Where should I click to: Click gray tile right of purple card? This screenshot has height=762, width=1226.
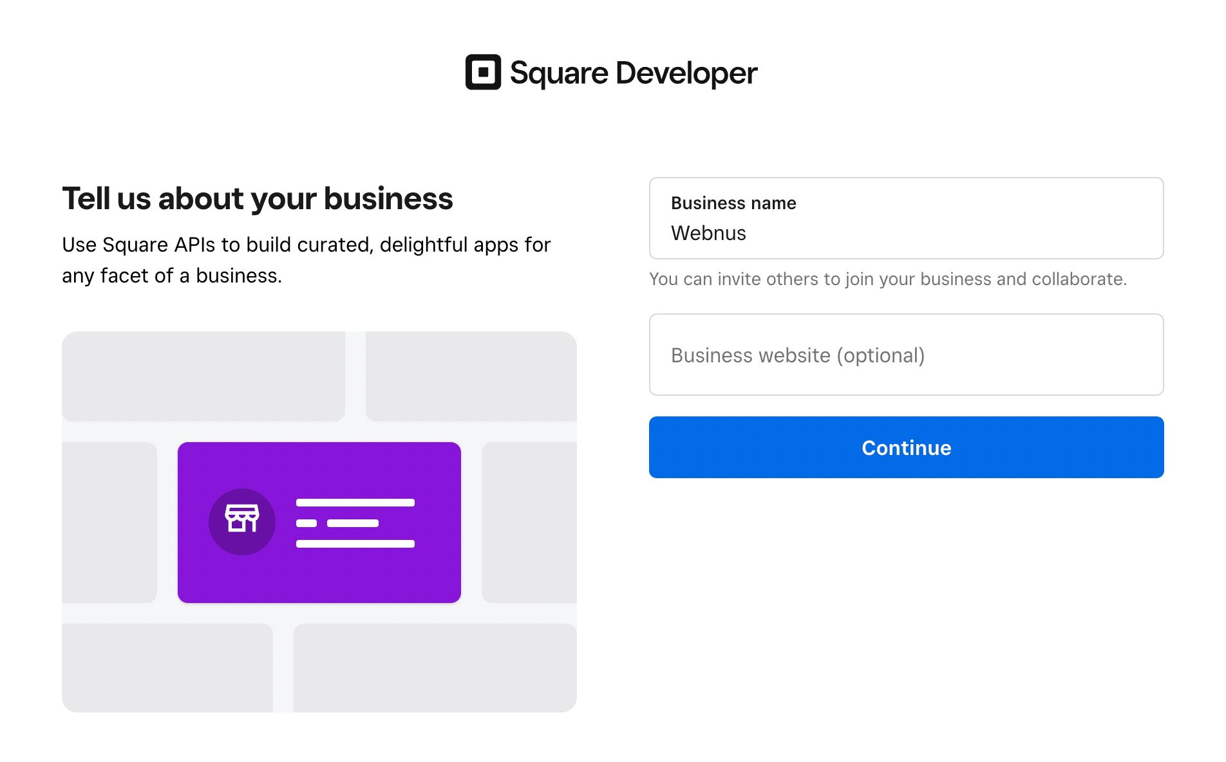[x=529, y=522]
